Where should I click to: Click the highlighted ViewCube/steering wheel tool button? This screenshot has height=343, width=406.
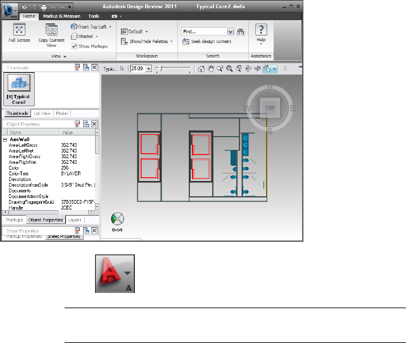(267, 69)
